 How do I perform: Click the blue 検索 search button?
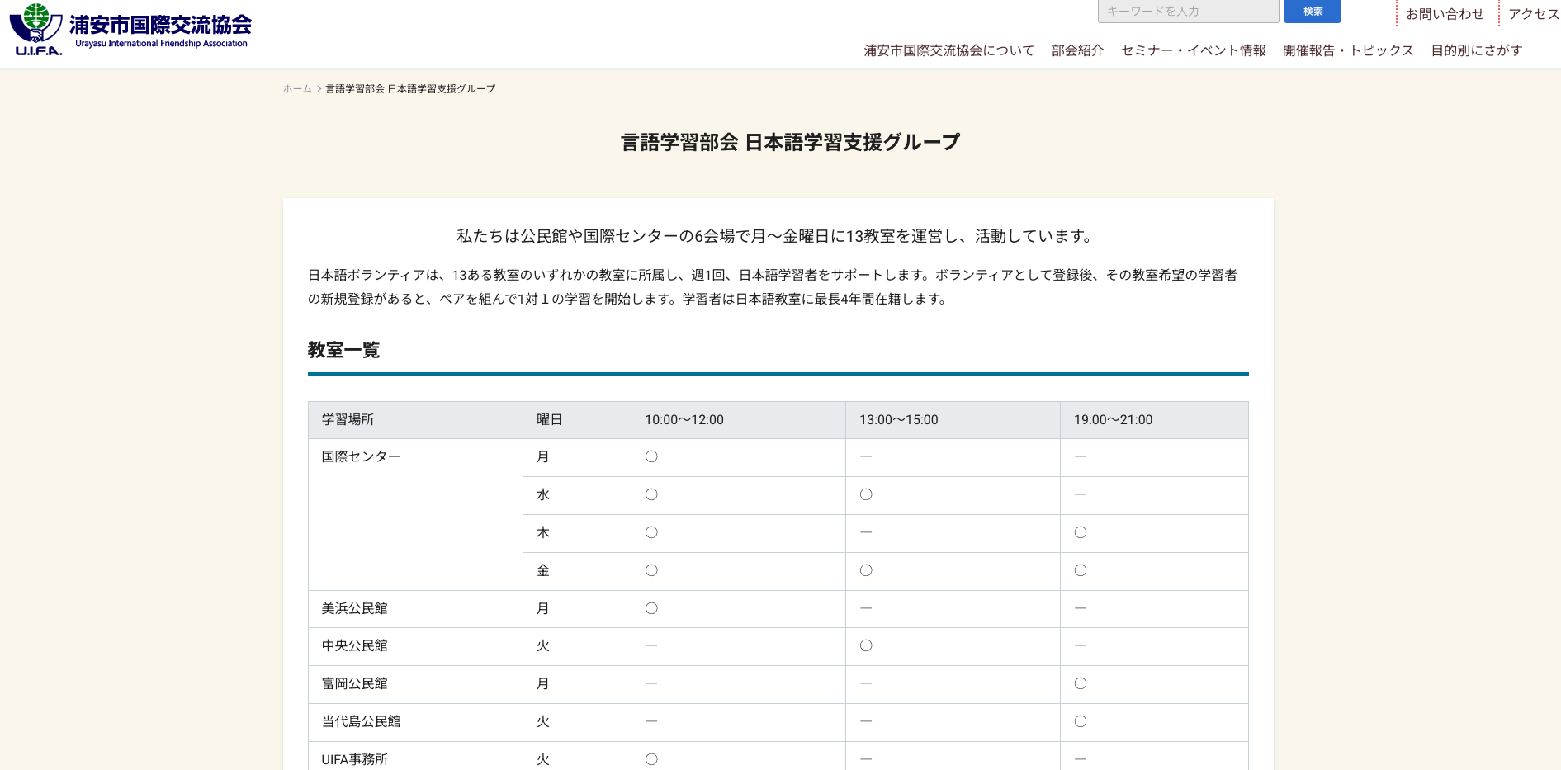1312,12
